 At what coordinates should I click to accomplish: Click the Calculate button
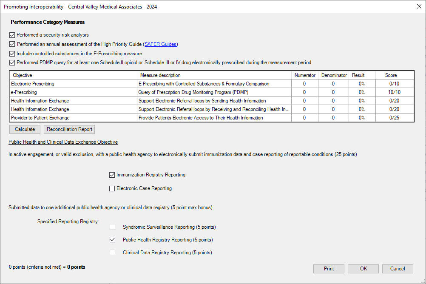coord(25,129)
